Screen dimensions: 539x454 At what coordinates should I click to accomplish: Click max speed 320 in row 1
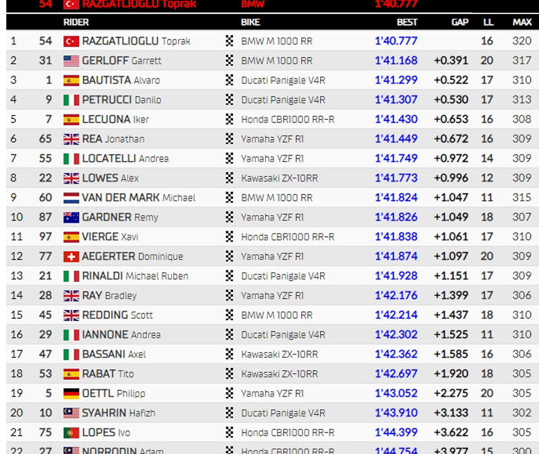(521, 41)
